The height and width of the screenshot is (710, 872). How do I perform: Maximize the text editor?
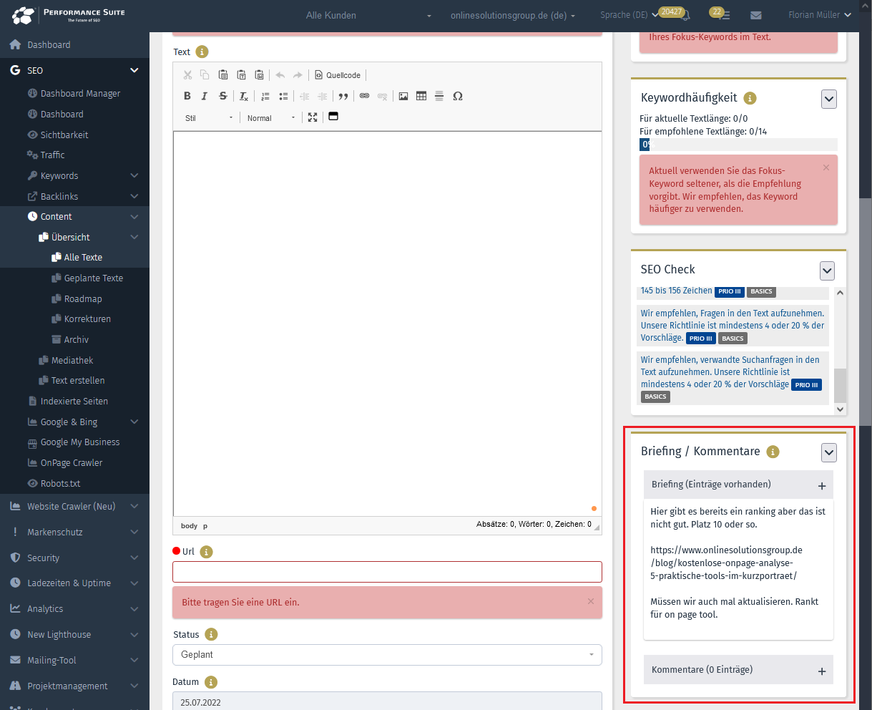(313, 117)
